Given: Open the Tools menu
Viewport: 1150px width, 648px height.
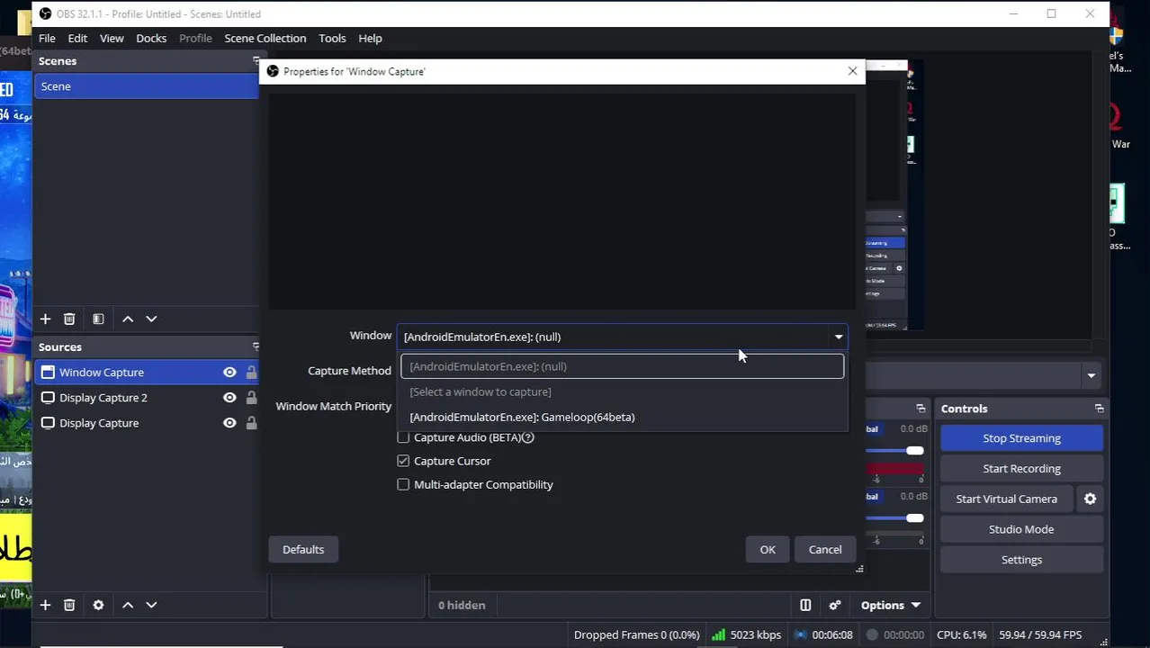Looking at the screenshot, I should click(332, 38).
